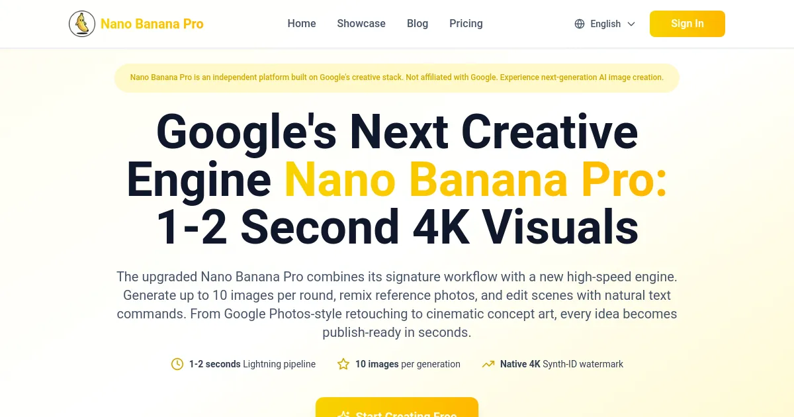
Task: Navigate to the Pricing page
Action: coord(466,24)
